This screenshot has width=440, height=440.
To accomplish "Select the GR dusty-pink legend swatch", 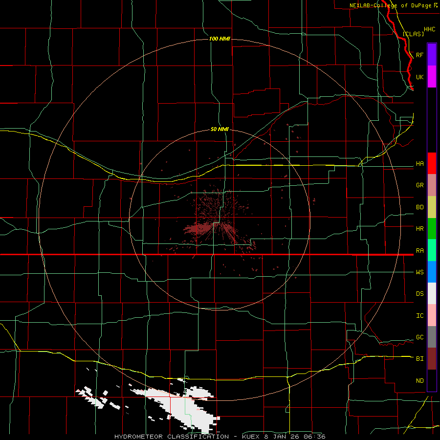I will [432, 185].
